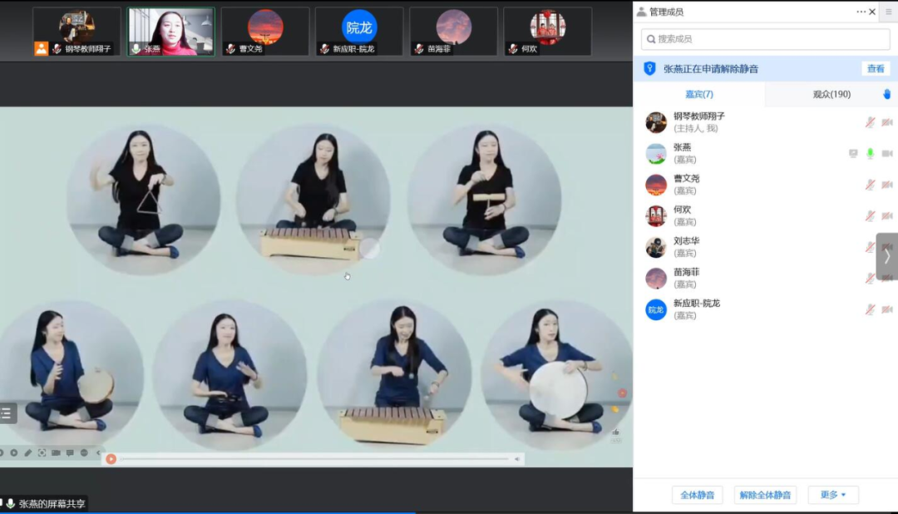Switch to the 观众(190) tab
The width and height of the screenshot is (898, 514).
pyautogui.click(x=831, y=94)
